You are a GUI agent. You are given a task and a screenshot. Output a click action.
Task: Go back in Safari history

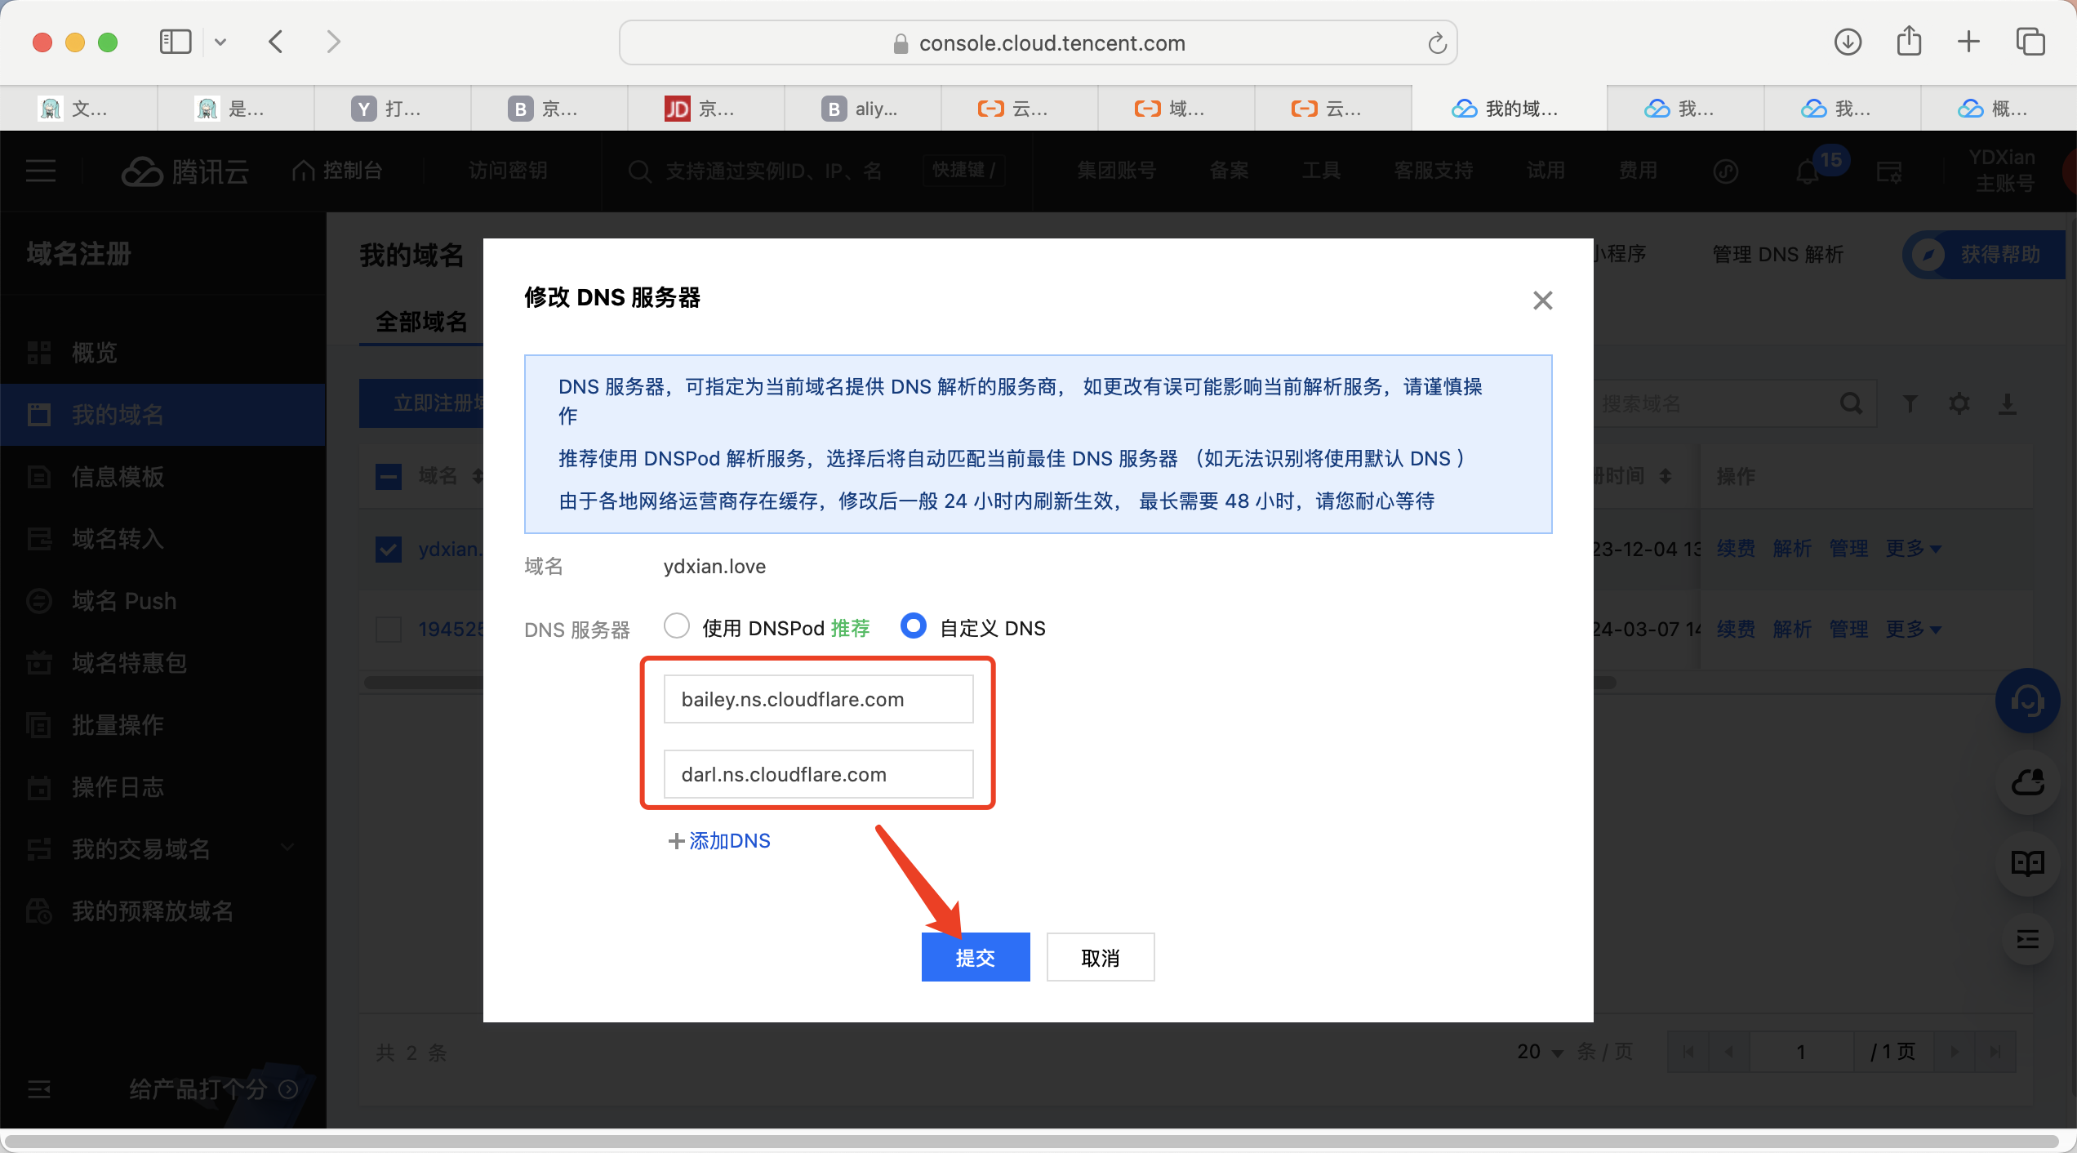(276, 42)
